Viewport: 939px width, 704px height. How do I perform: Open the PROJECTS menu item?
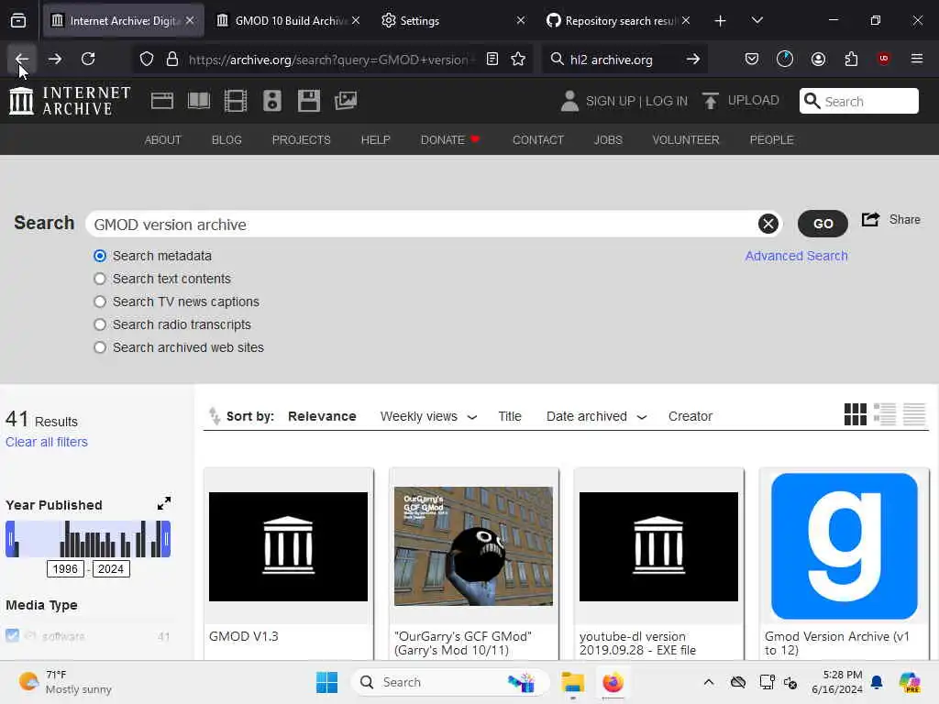[301, 139]
